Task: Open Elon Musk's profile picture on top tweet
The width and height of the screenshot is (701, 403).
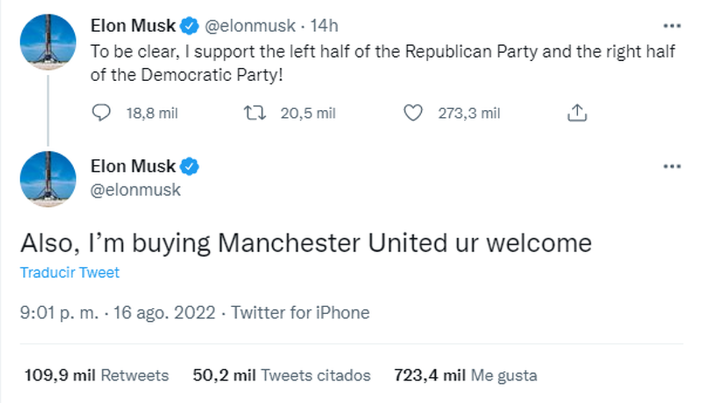Action: point(48,41)
